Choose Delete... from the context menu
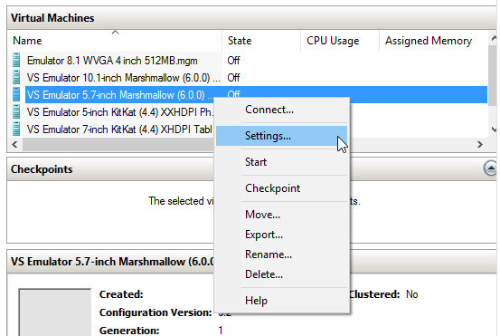The image size is (500, 336). pos(281,274)
